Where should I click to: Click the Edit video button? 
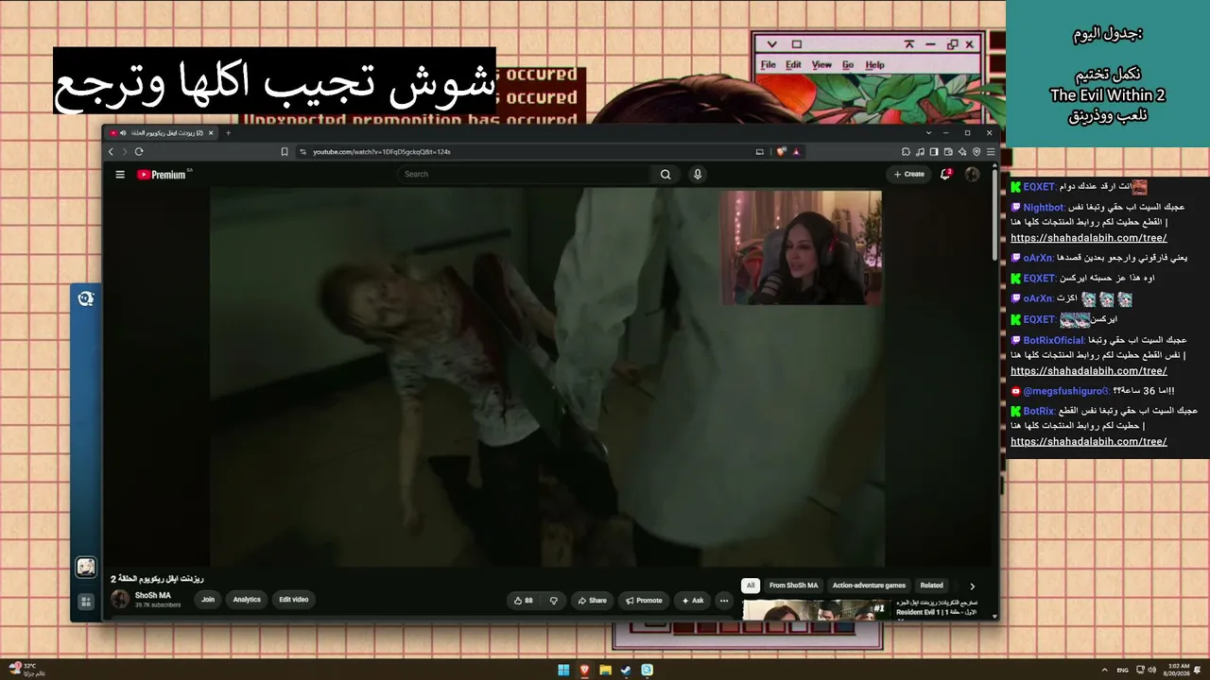293,600
